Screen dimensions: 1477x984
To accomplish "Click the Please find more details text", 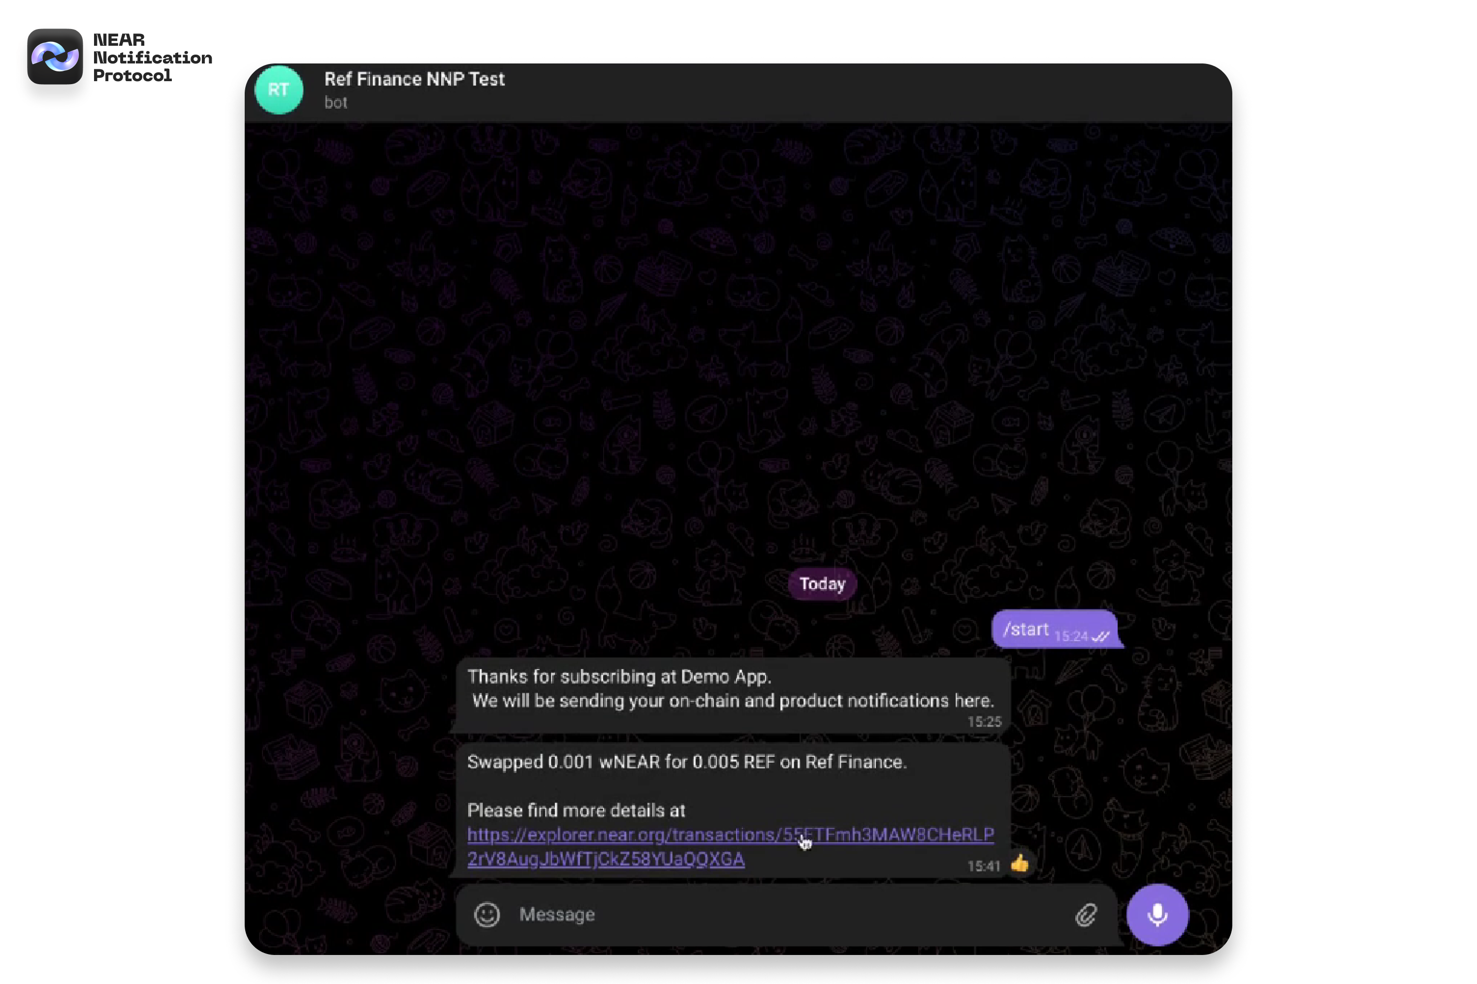I will 577,811.
